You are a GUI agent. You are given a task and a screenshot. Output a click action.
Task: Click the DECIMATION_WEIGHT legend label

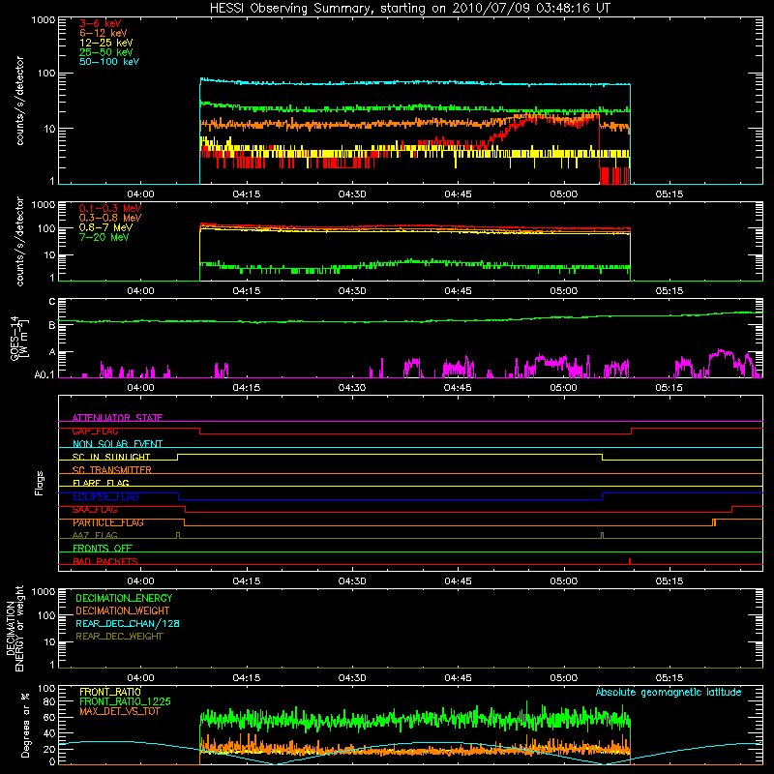click(123, 610)
